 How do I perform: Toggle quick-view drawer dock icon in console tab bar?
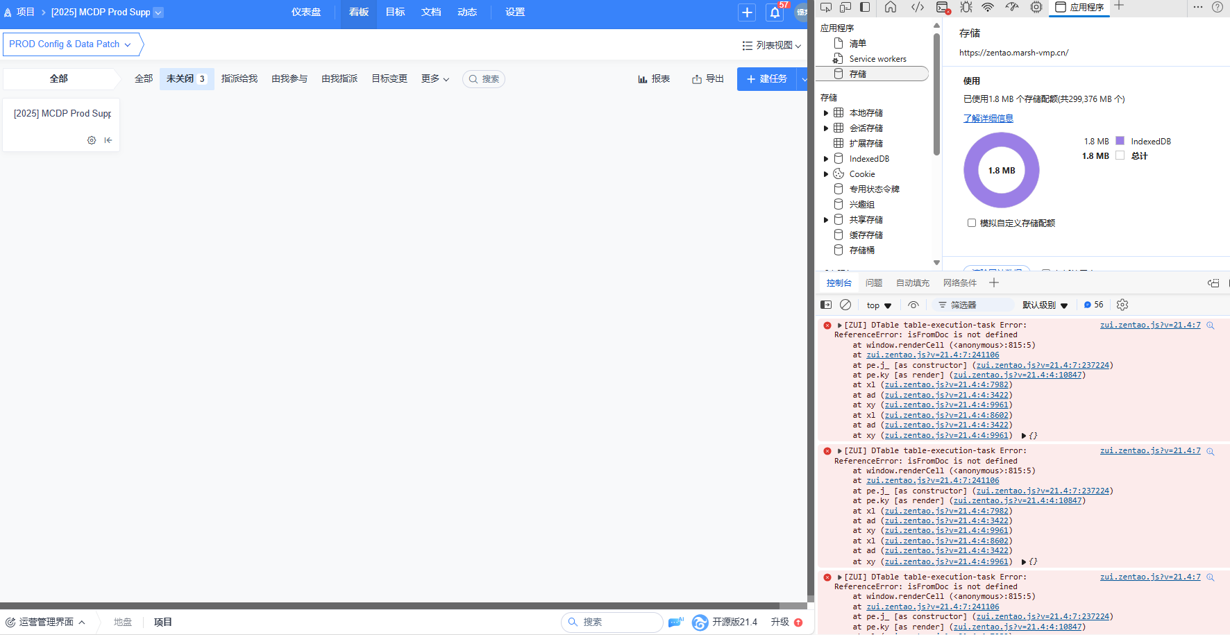(x=1213, y=282)
